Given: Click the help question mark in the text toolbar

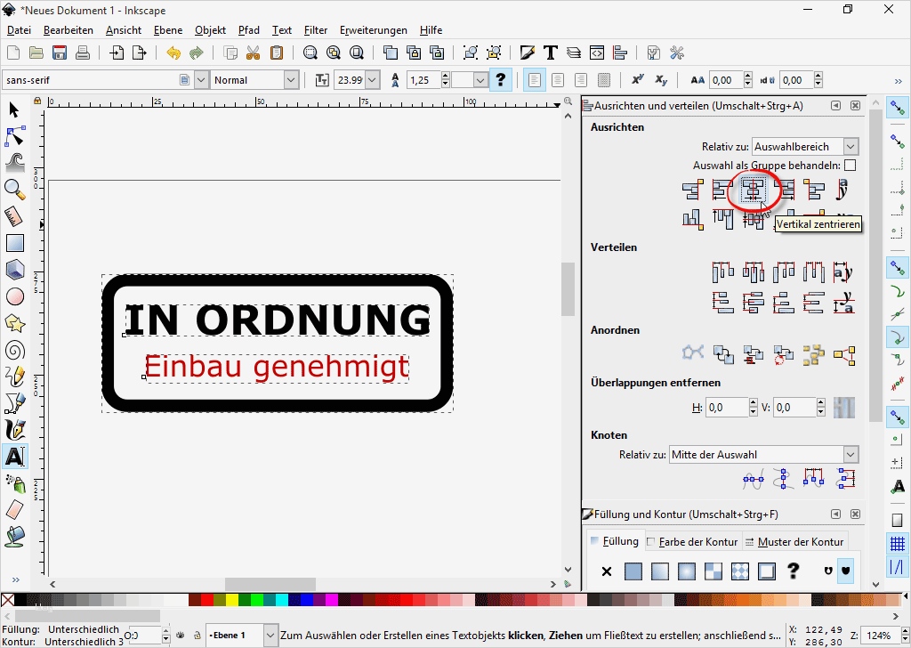Looking at the screenshot, I should click(500, 79).
